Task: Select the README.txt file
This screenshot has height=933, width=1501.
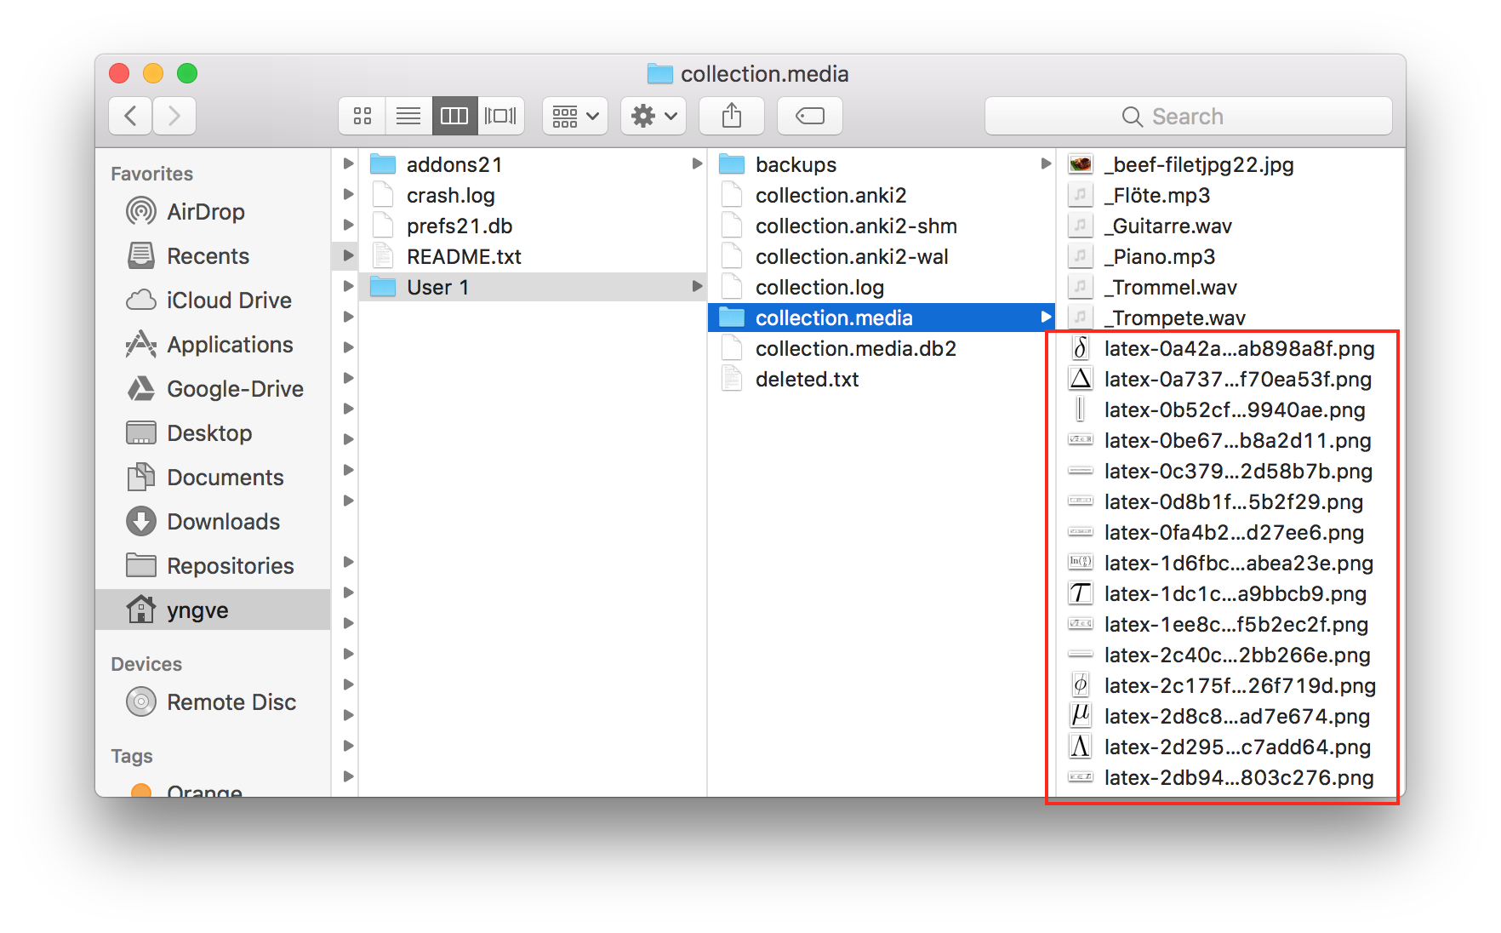Action: 533,256
